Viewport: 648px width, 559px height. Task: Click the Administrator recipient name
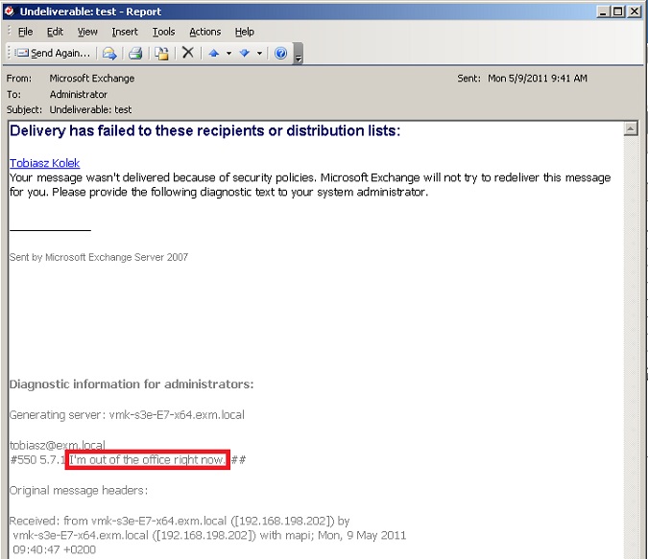[x=78, y=95]
